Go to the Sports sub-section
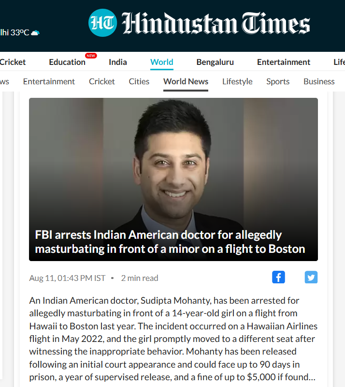 click(x=278, y=81)
